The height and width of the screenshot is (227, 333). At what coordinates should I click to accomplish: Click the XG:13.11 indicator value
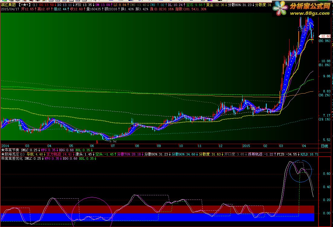[64, 5]
